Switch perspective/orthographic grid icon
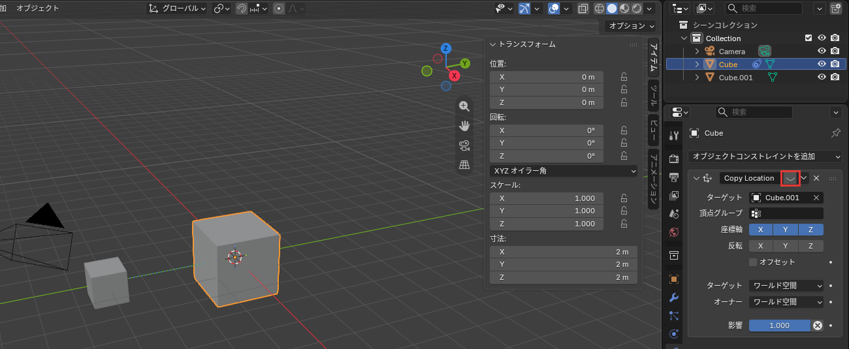 [x=464, y=165]
